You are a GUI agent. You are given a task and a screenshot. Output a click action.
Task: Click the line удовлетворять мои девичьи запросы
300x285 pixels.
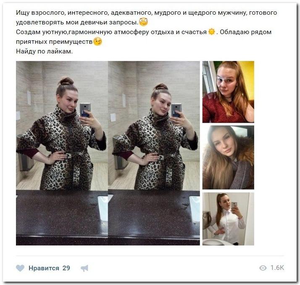click(77, 22)
